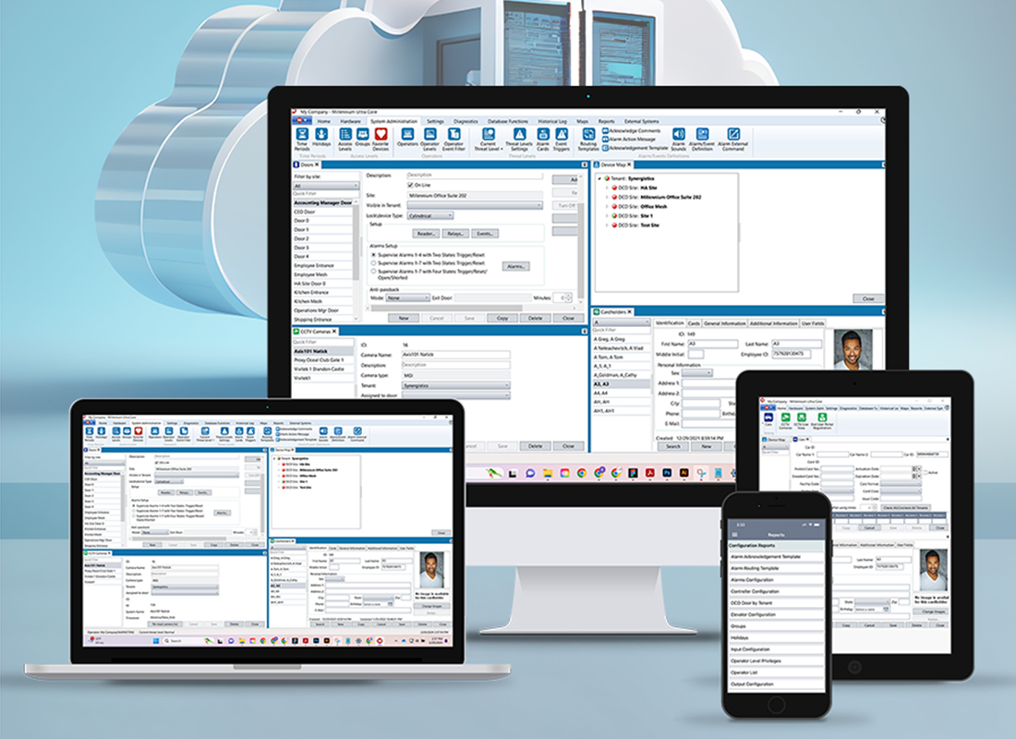Open Time Periods on the monitor ribbon
Image resolution: width=1016 pixels, height=739 pixels.
pos(302,139)
